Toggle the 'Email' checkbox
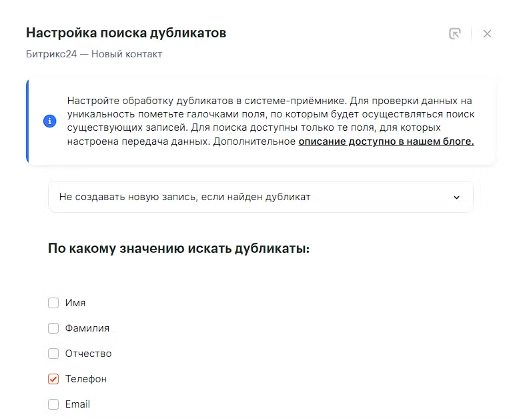 (53, 404)
